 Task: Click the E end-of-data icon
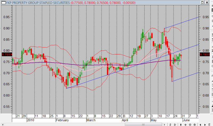(x=210, y=125)
